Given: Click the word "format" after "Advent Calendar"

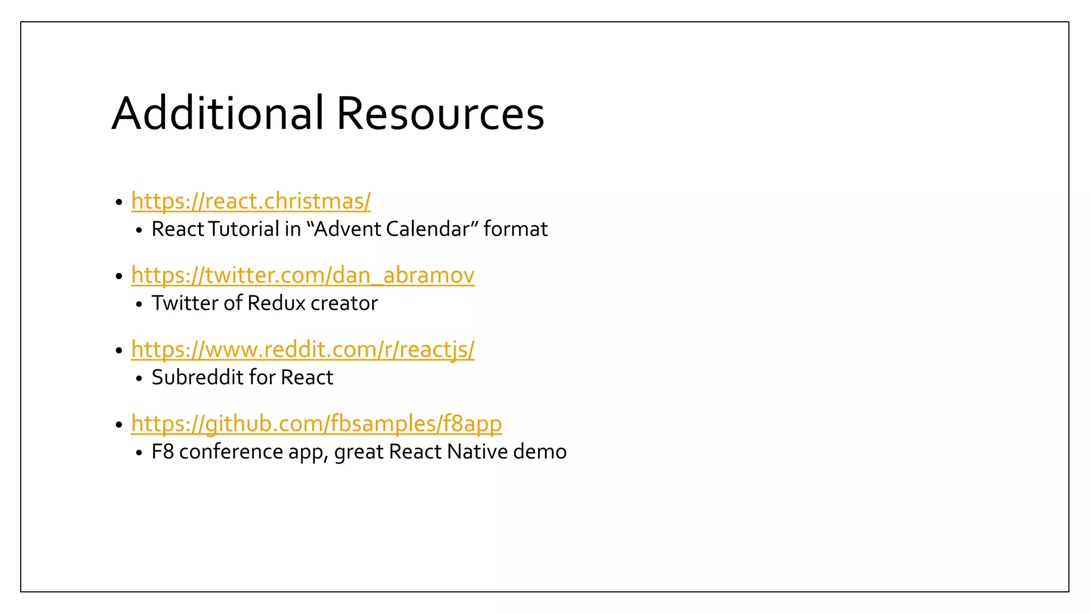Looking at the screenshot, I should pyautogui.click(x=515, y=229).
